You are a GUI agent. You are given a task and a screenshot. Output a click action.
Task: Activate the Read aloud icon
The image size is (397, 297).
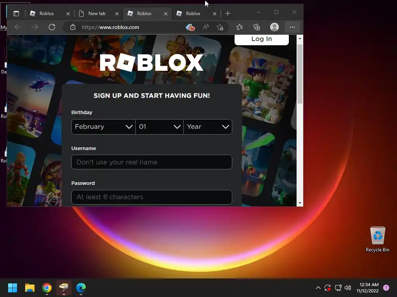pyautogui.click(x=206, y=27)
